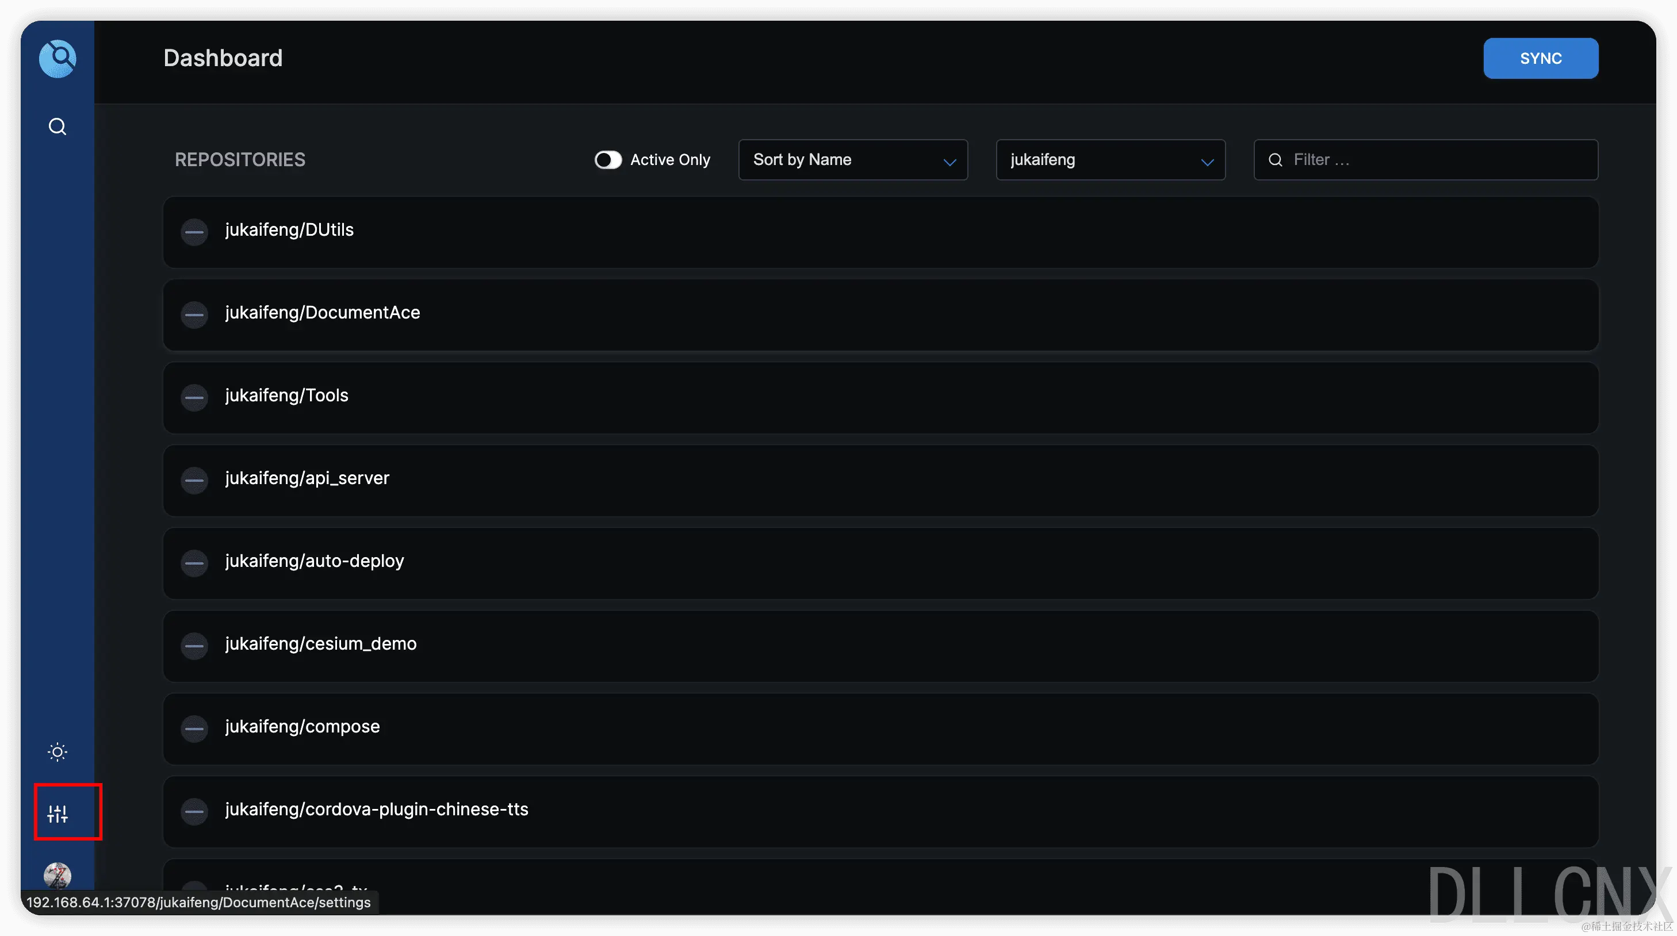Click status icon beside jukaifeng/compose
This screenshot has width=1677, height=936.
194,728
